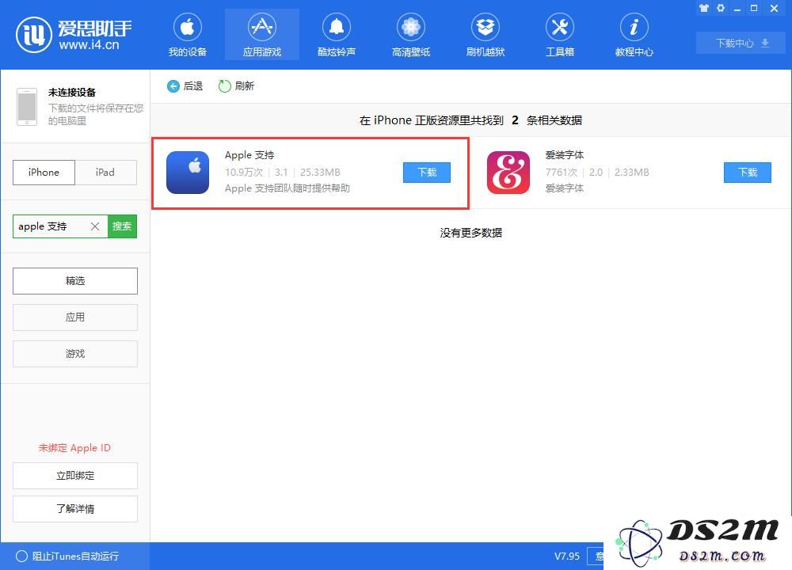This screenshot has height=570, width=792.
Task: Clear search text with X icon
Action: pyautogui.click(x=95, y=226)
